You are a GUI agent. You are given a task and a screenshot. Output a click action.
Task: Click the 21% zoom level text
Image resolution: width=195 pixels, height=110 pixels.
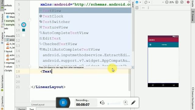[172, 2]
